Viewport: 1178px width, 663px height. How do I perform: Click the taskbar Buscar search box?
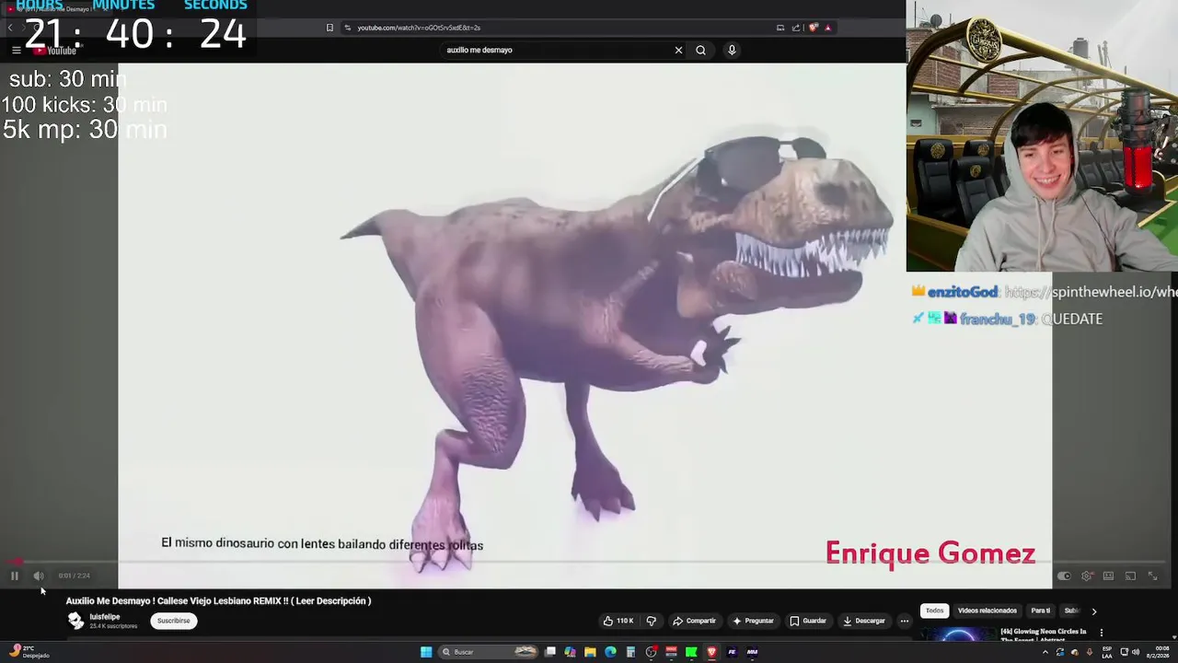488,652
